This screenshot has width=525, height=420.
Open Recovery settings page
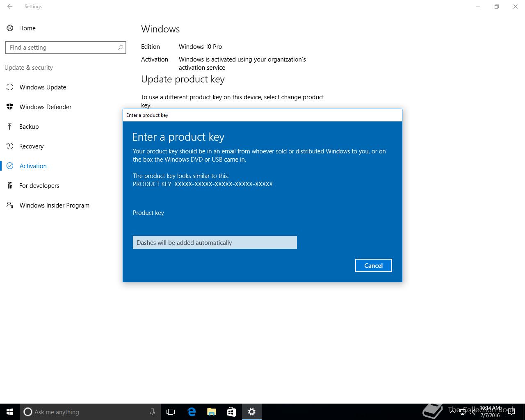point(31,146)
